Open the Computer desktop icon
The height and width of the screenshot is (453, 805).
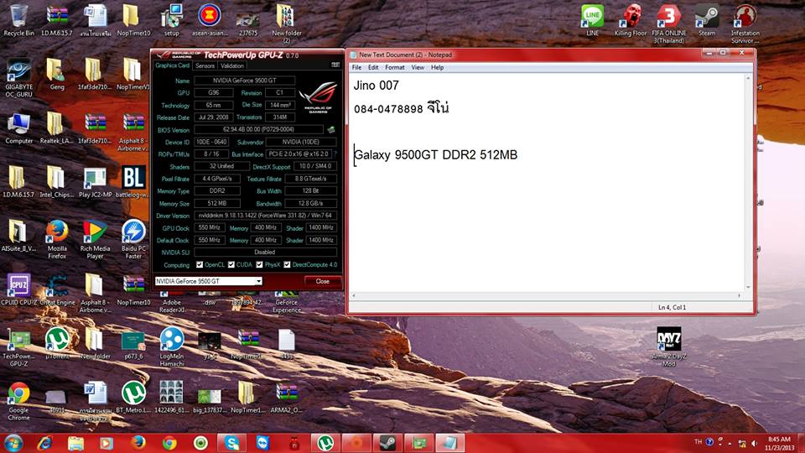click(x=18, y=128)
